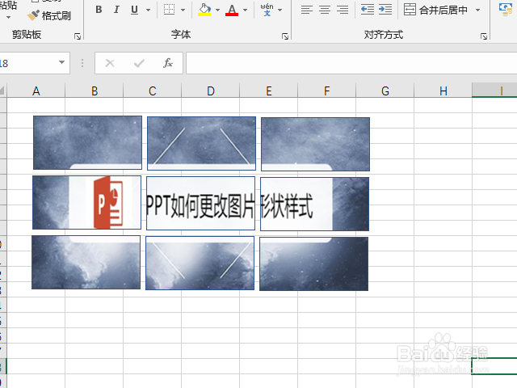The width and height of the screenshot is (517, 388).
Task: Select column F header
Action: coord(326,91)
